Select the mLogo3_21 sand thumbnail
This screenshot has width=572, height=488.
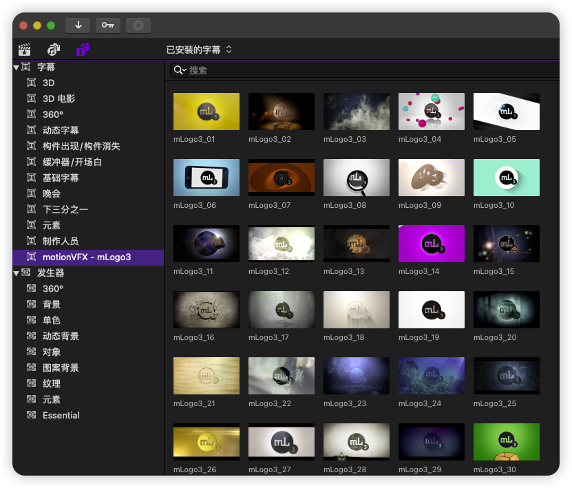206,376
